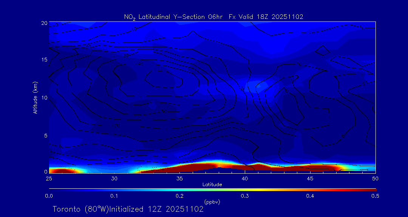Click the latitude axis tick label 25
408x217 pixels.
(49, 179)
